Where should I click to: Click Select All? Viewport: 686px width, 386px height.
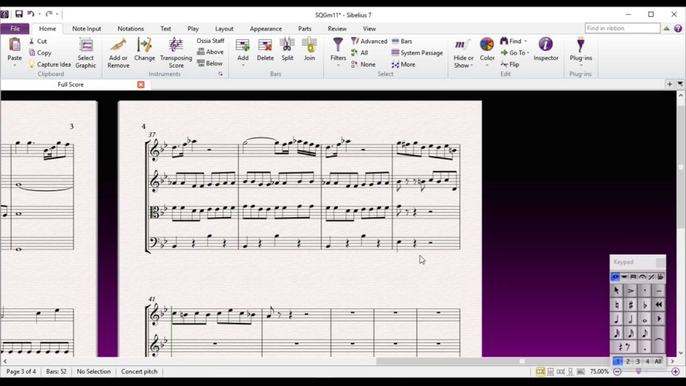[x=359, y=53]
